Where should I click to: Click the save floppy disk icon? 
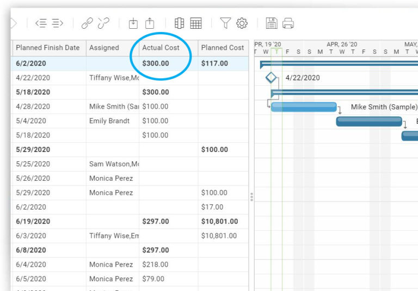tap(272, 23)
